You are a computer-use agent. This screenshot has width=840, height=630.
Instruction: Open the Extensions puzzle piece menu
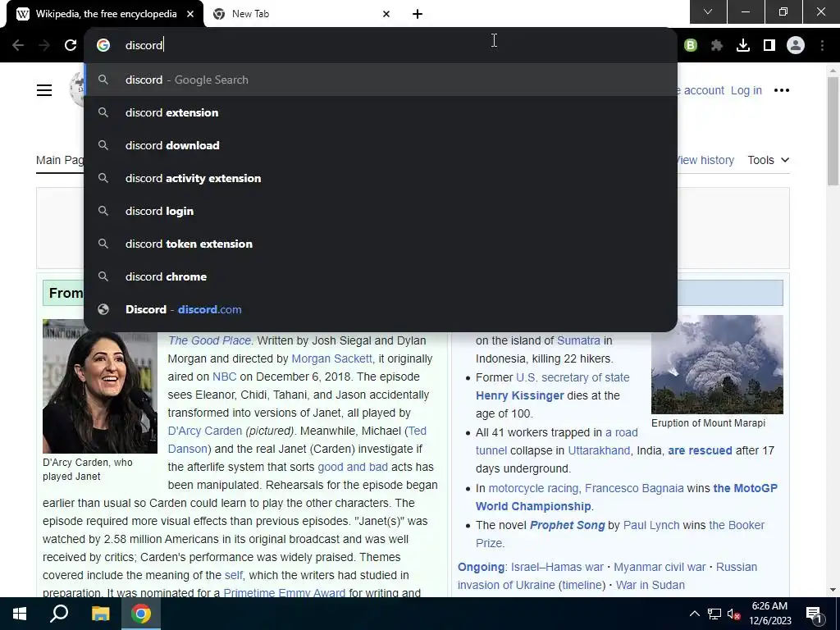(717, 46)
